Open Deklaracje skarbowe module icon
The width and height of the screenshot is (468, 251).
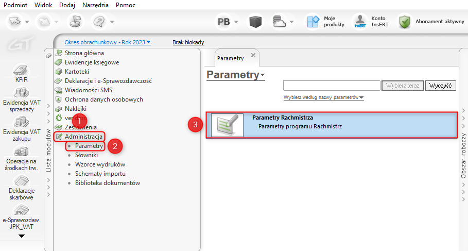pyautogui.click(x=22, y=182)
